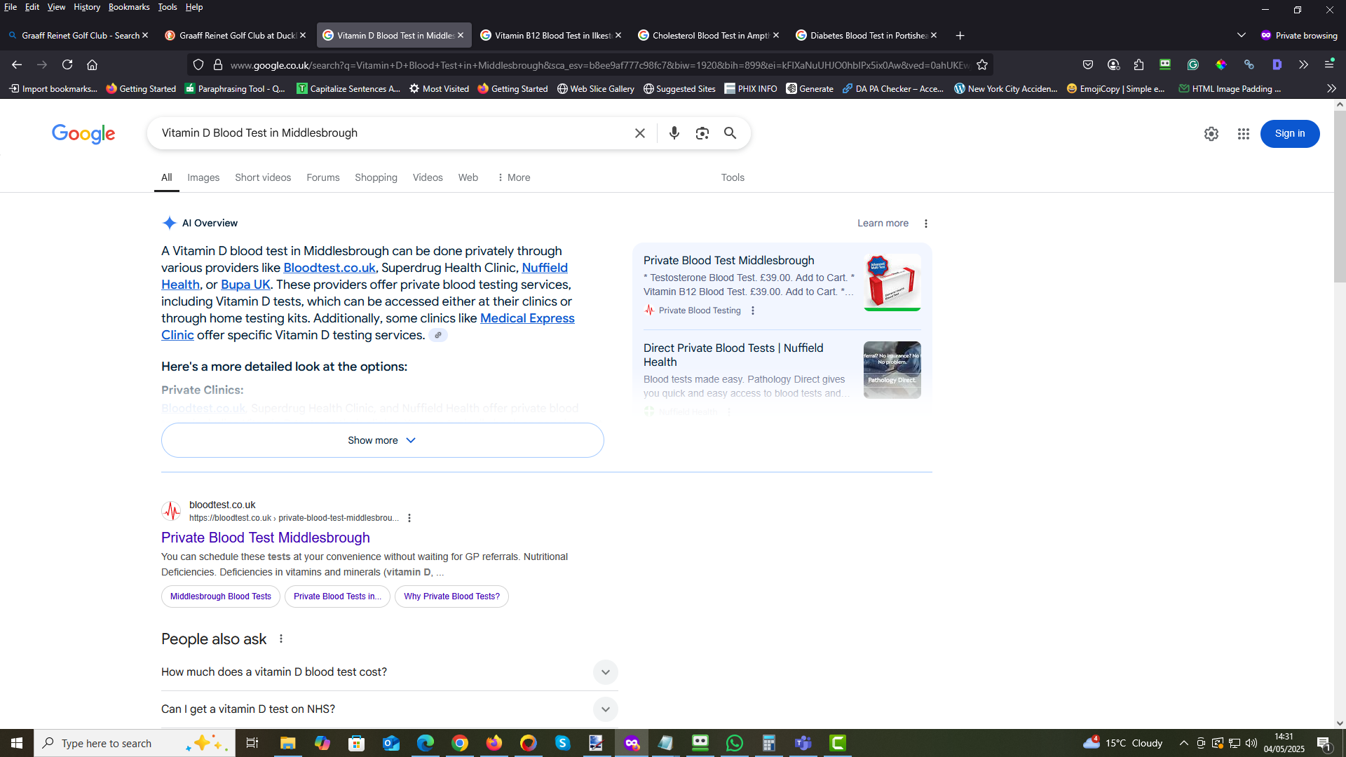The image size is (1346, 757).
Task: Open the Bookmarks menu
Action: click(129, 7)
